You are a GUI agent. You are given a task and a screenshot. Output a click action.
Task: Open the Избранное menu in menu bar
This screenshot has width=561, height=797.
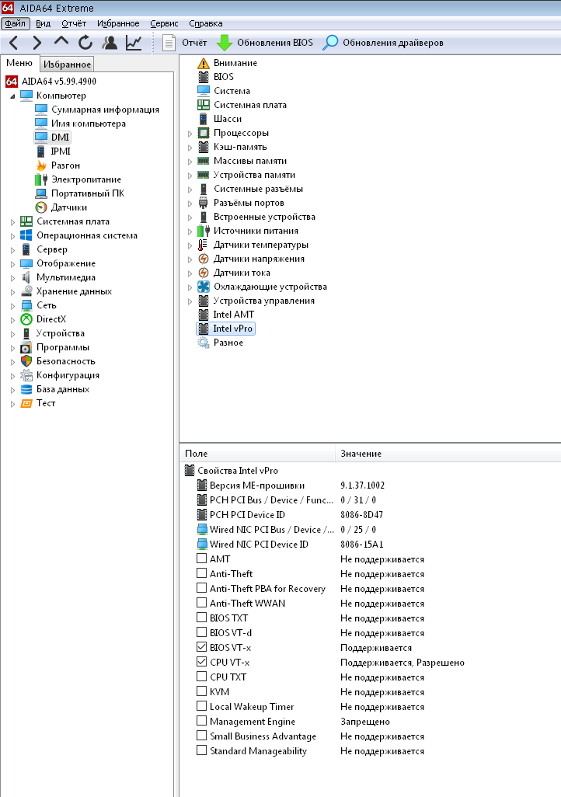(118, 23)
